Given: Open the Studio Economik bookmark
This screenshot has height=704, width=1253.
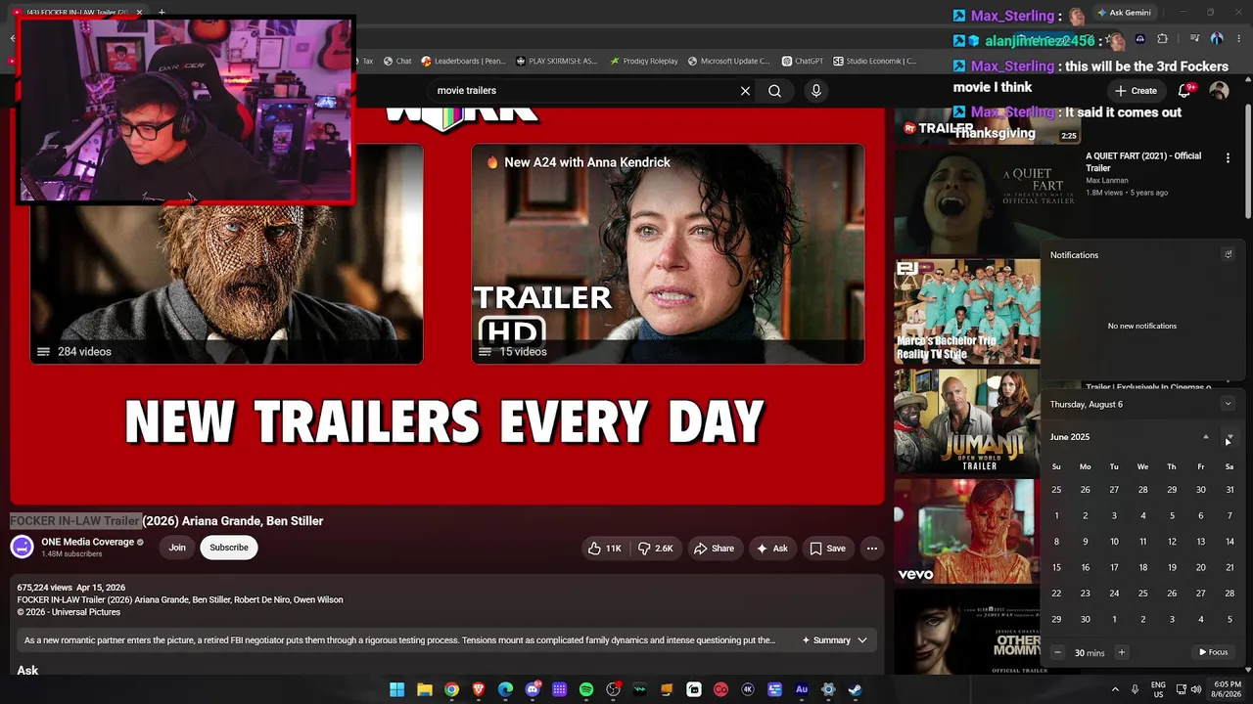Looking at the screenshot, I should [874, 61].
